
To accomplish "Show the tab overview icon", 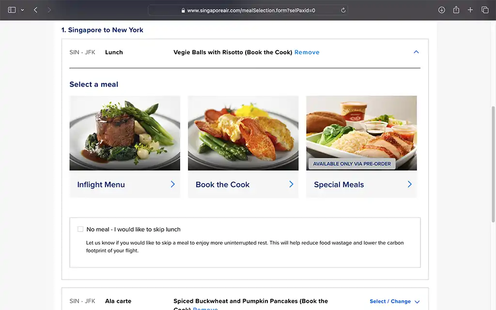I will [485, 10].
